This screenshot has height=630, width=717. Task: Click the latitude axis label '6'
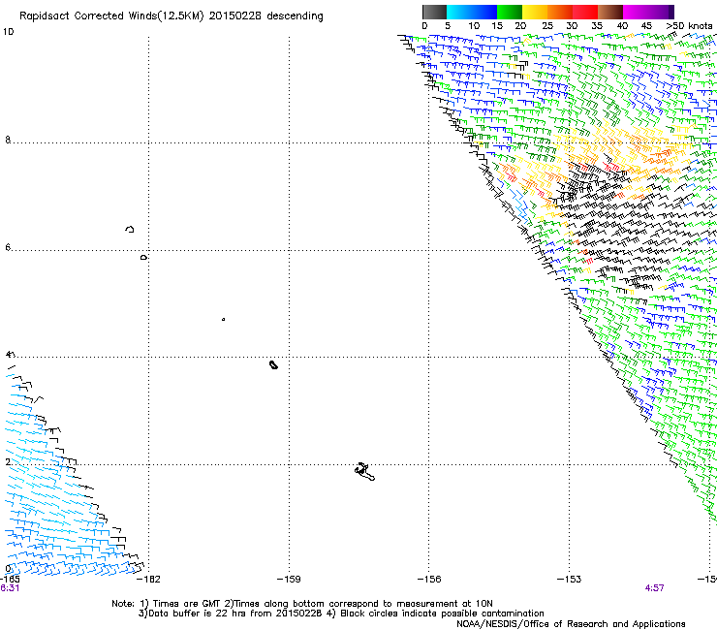8,247
